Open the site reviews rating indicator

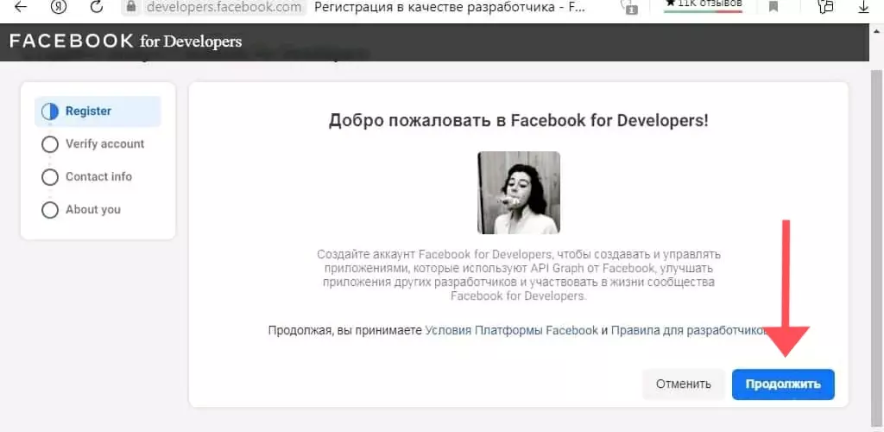[703, 6]
